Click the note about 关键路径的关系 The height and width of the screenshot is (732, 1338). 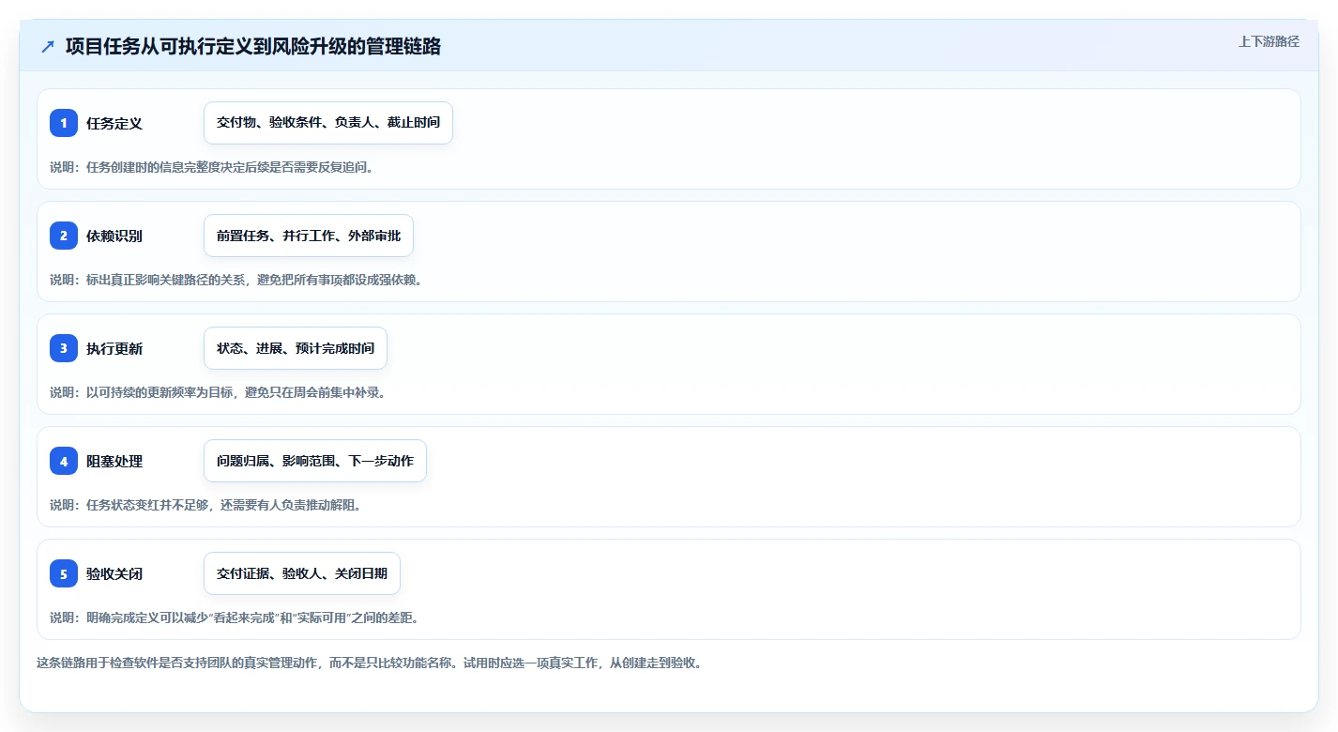pos(236,280)
